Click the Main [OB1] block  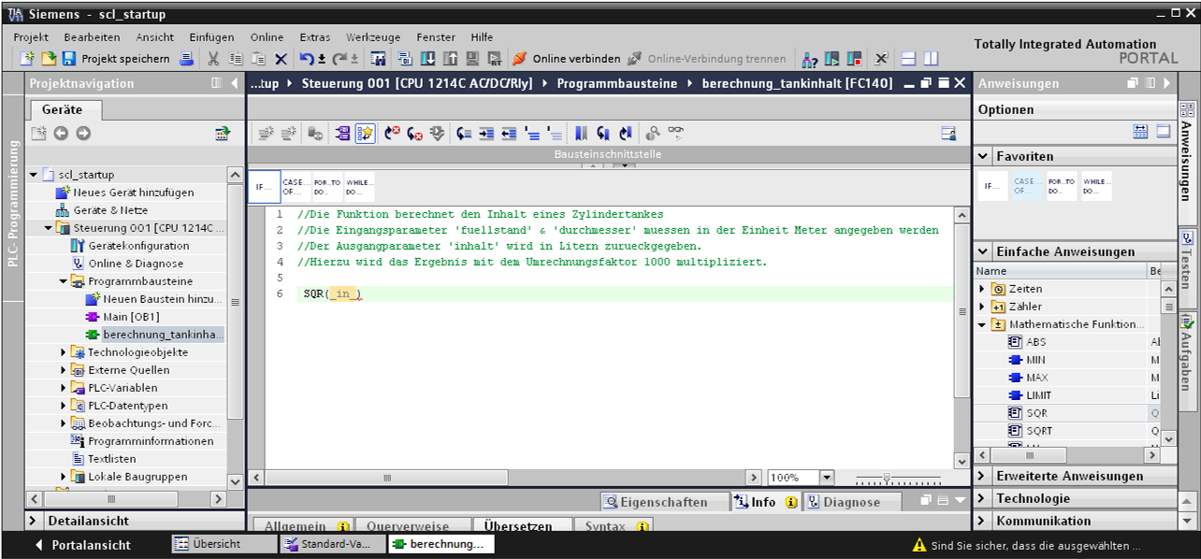pyautogui.click(x=129, y=317)
